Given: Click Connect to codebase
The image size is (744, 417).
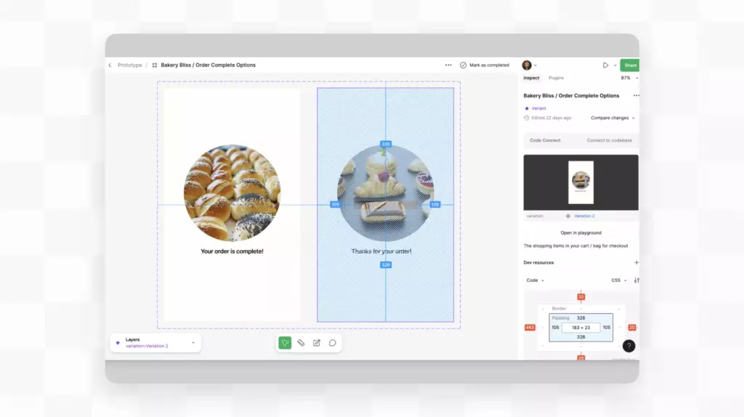Looking at the screenshot, I should click(x=610, y=140).
